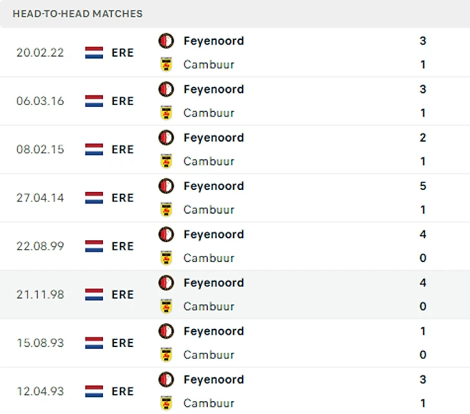Click Netherlands flag beside 06.03.16 match
This screenshot has height=414, width=470.
94,101
